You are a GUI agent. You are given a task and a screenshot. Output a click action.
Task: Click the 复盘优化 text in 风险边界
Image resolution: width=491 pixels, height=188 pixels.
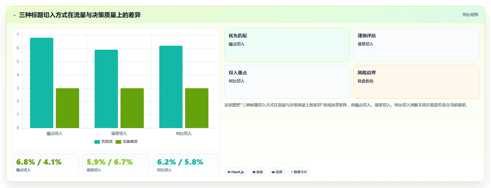click(365, 81)
